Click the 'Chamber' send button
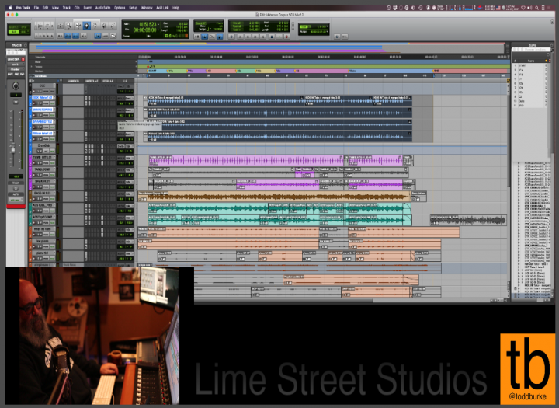The width and height of the screenshot is (559, 408). click(15, 69)
